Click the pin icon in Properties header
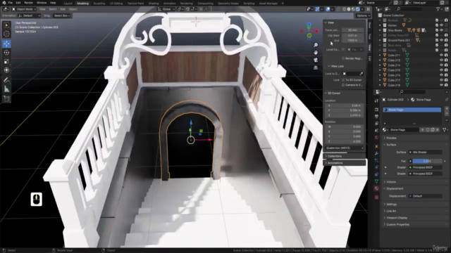Viewport: 451px width, 253px height. [x=446, y=100]
